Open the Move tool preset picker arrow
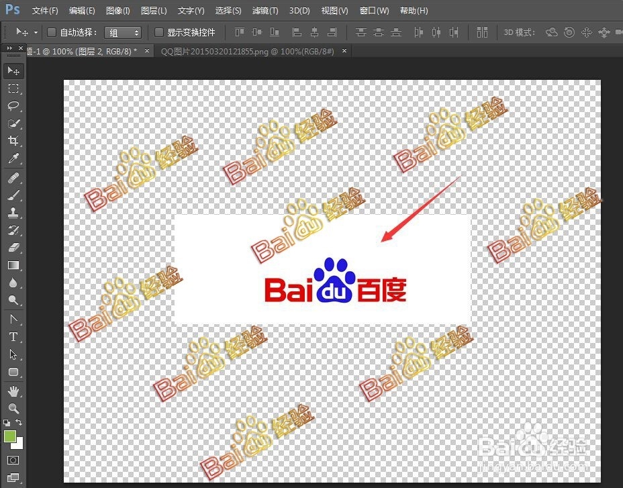The height and width of the screenshot is (488, 623). [36, 33]
